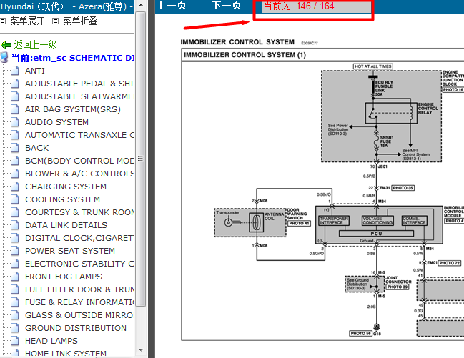Viewport: 464px width, 358px height.
Task: Click the PHOTO 72 reference box
Action: coord(450,263)
